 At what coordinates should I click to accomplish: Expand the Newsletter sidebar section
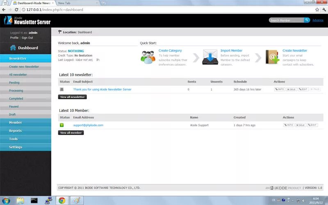25,58
